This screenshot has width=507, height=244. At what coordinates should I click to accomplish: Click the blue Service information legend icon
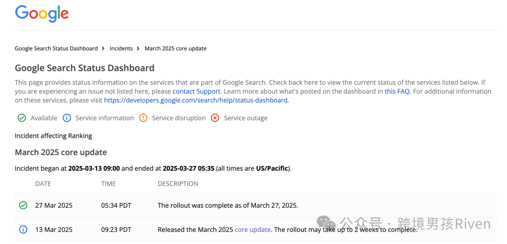(x=67, y=118)
